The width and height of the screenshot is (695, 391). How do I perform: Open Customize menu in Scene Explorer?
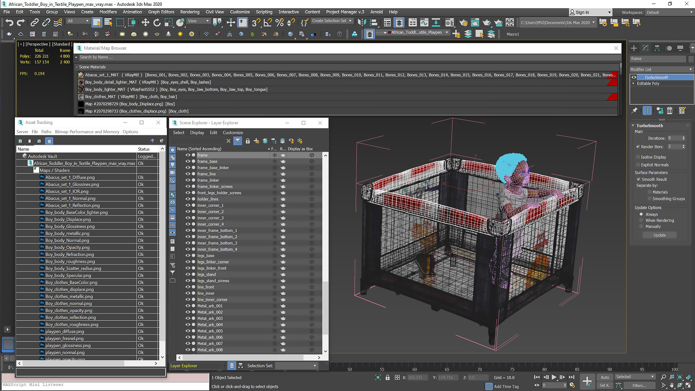coord(233,133)
